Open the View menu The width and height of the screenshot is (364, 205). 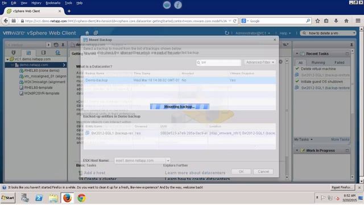(x=24, y=3)
